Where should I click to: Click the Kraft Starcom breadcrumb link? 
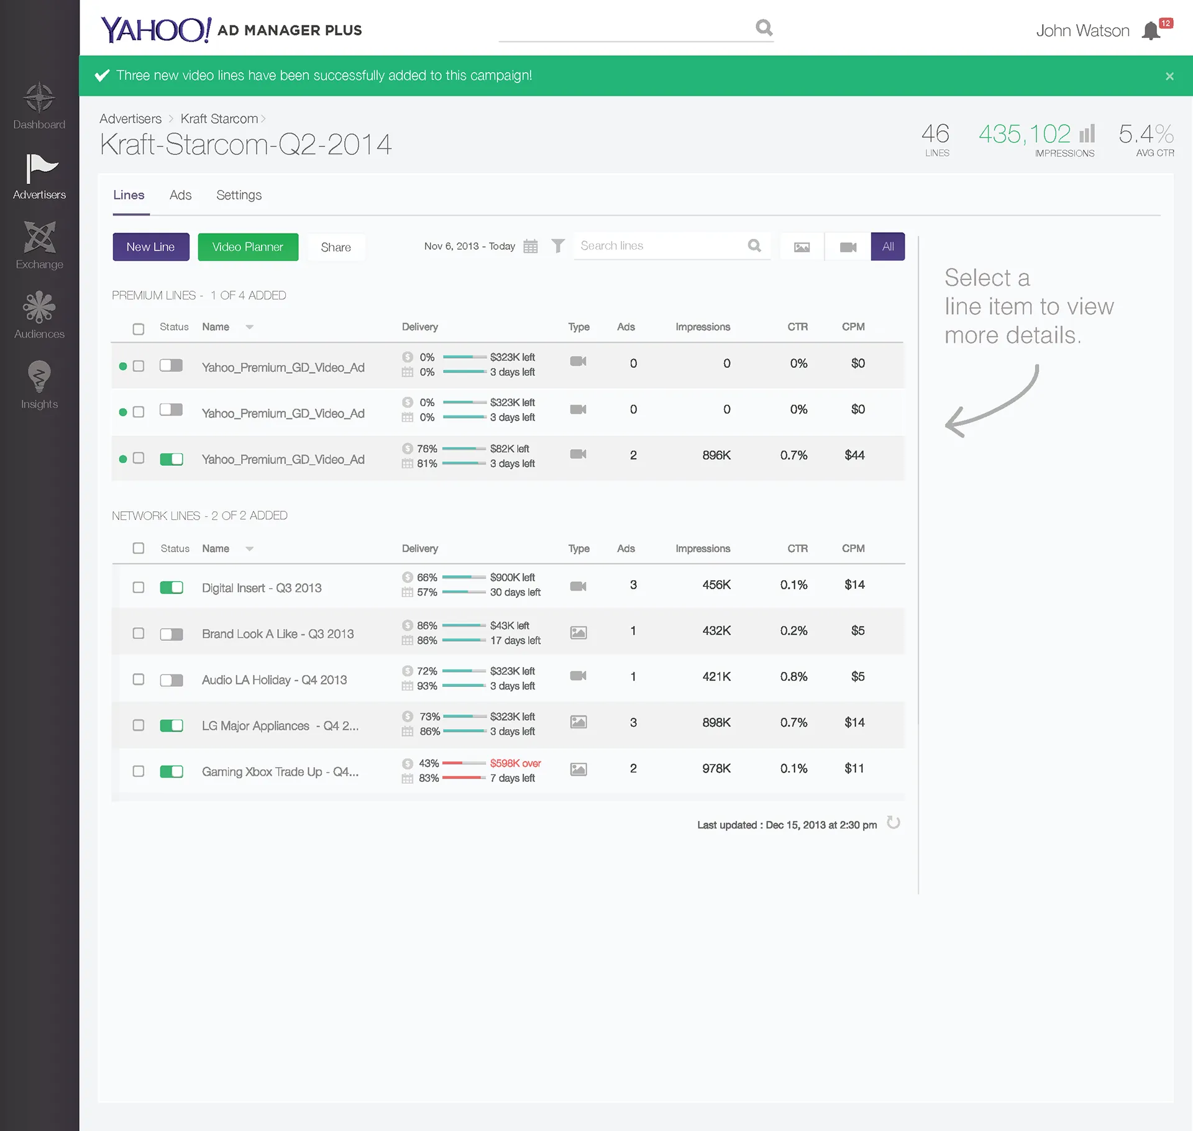(x=219, y=119)
